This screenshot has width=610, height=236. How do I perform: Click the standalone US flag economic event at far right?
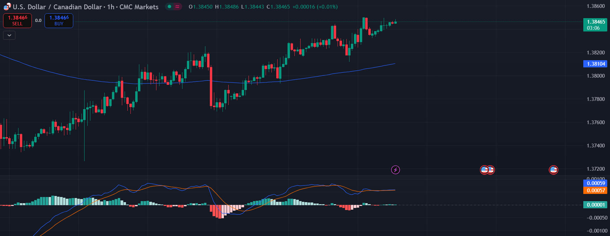pyautogui.click(x=554, y=170)
